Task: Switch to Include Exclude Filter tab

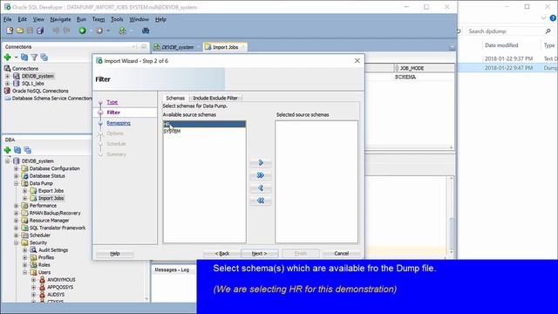Action: pos(215,98)
